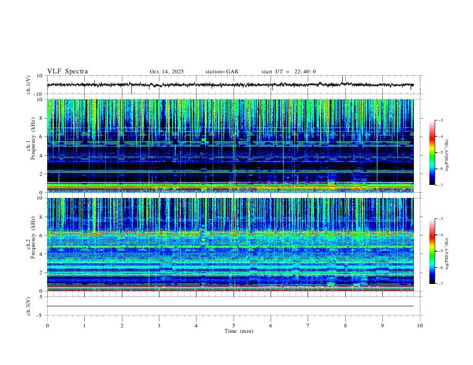The width and height of the screenshot is (473, 365).
Task: Click the ch.1 voltage waveform trace
Action: click(230, 85)
